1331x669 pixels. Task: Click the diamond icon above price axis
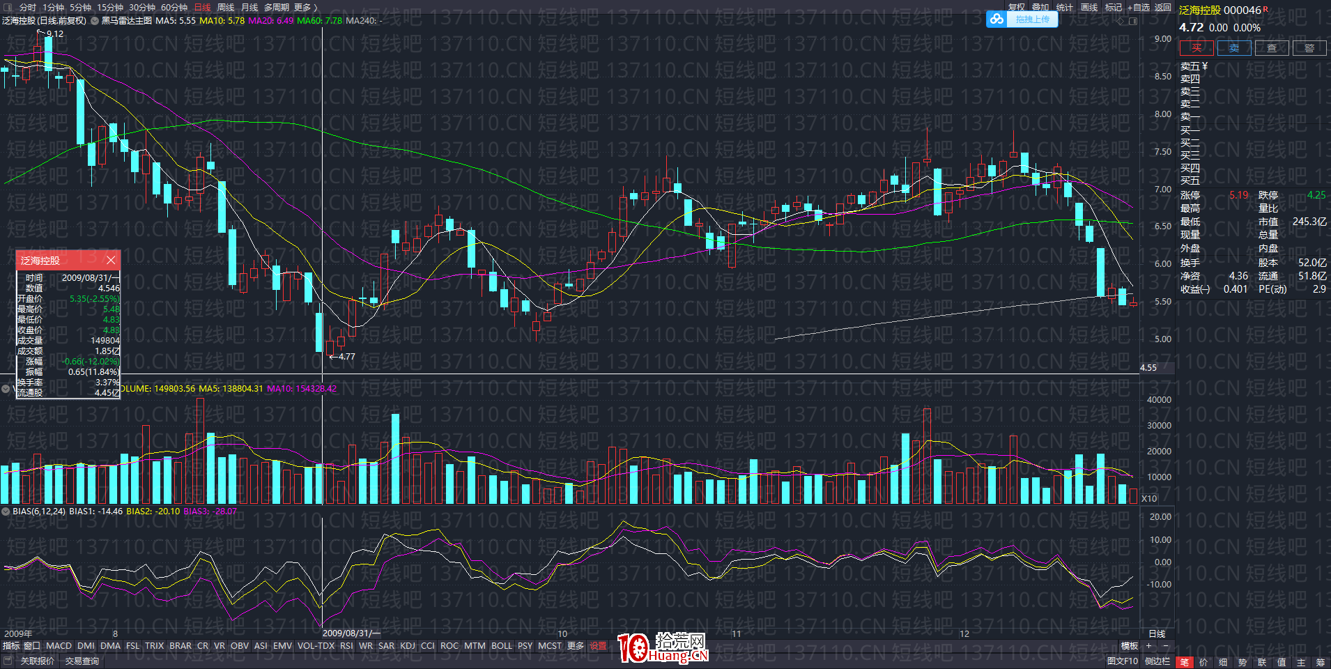pyautogui.click(x=1121, y=21)
